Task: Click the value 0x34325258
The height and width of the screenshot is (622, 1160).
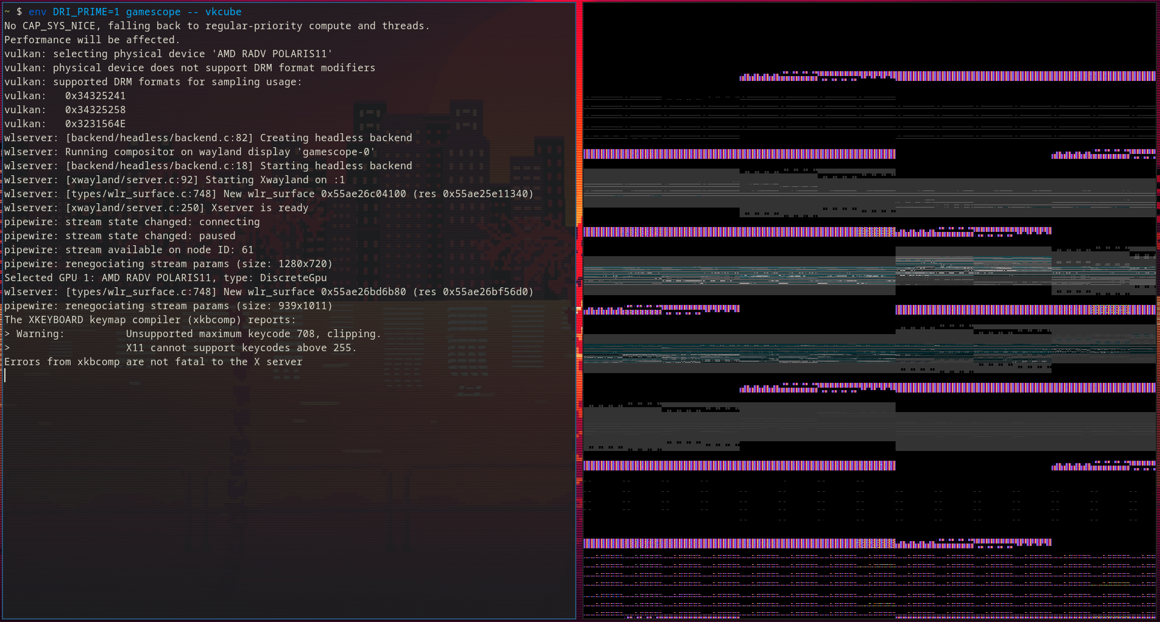Action: 95,110
